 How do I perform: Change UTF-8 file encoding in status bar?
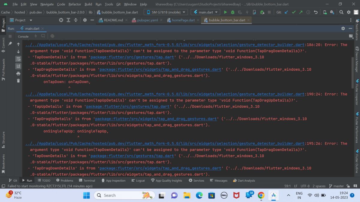pos(305,186)
